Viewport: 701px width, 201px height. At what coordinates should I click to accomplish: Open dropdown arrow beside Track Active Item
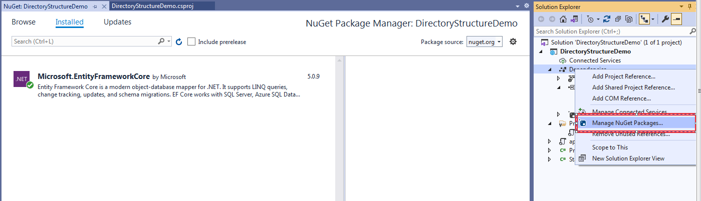(653, 19)
